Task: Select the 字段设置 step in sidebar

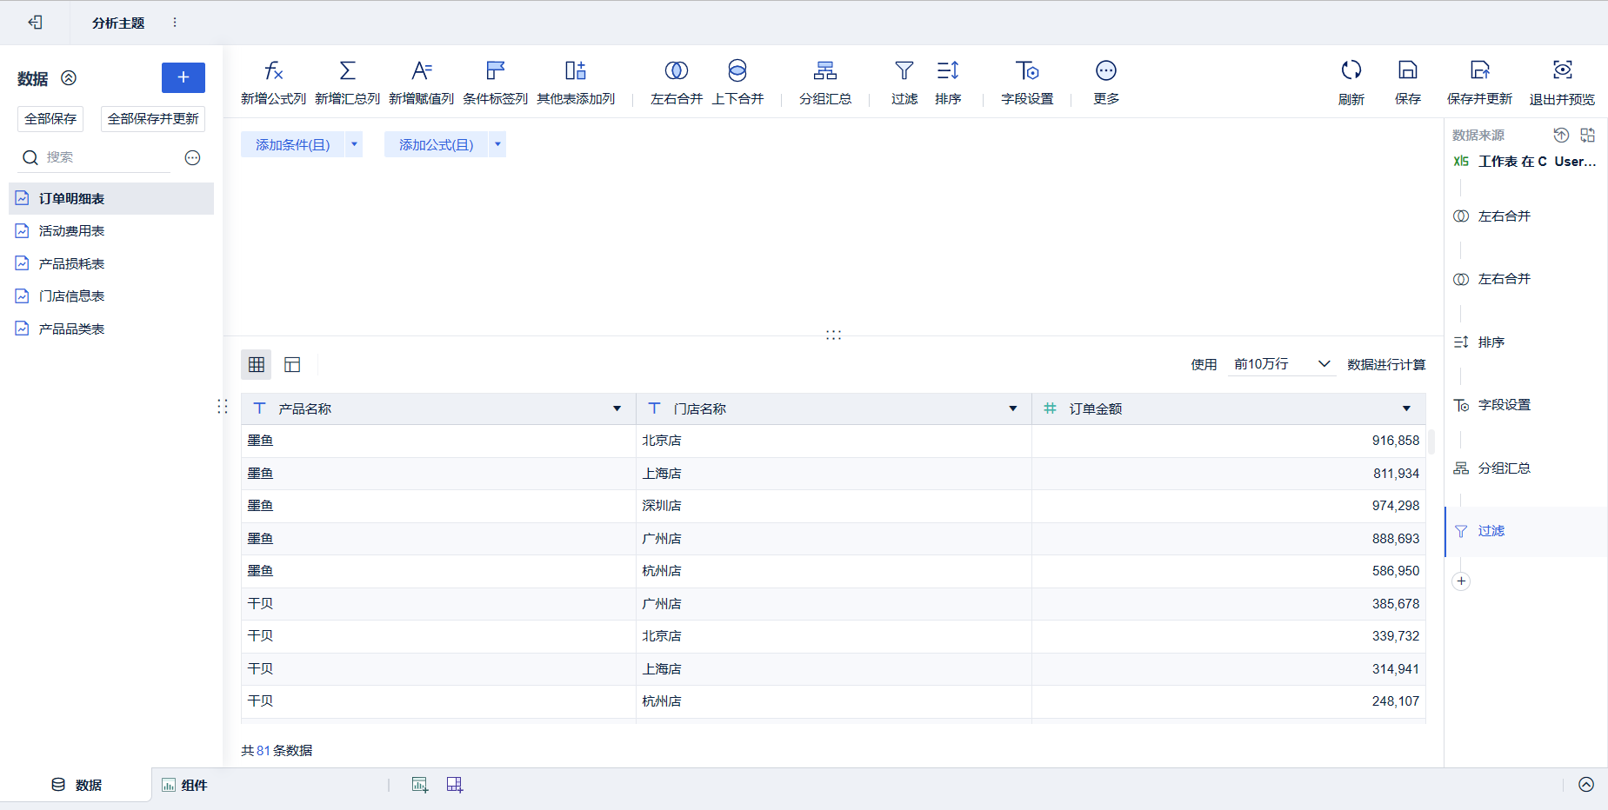Action: coord(1525,405)
